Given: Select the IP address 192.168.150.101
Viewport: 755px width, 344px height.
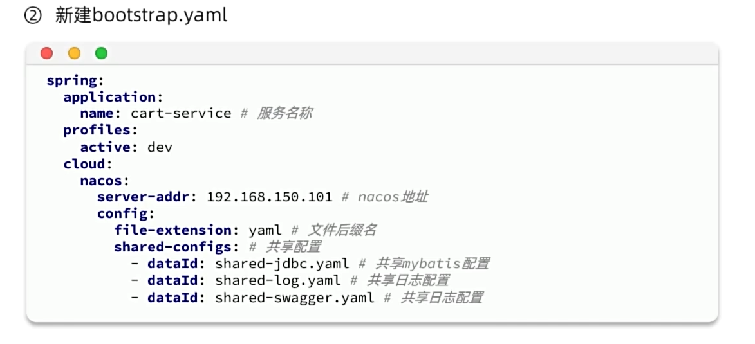Looking at the screenshot, I should (270, 197).
